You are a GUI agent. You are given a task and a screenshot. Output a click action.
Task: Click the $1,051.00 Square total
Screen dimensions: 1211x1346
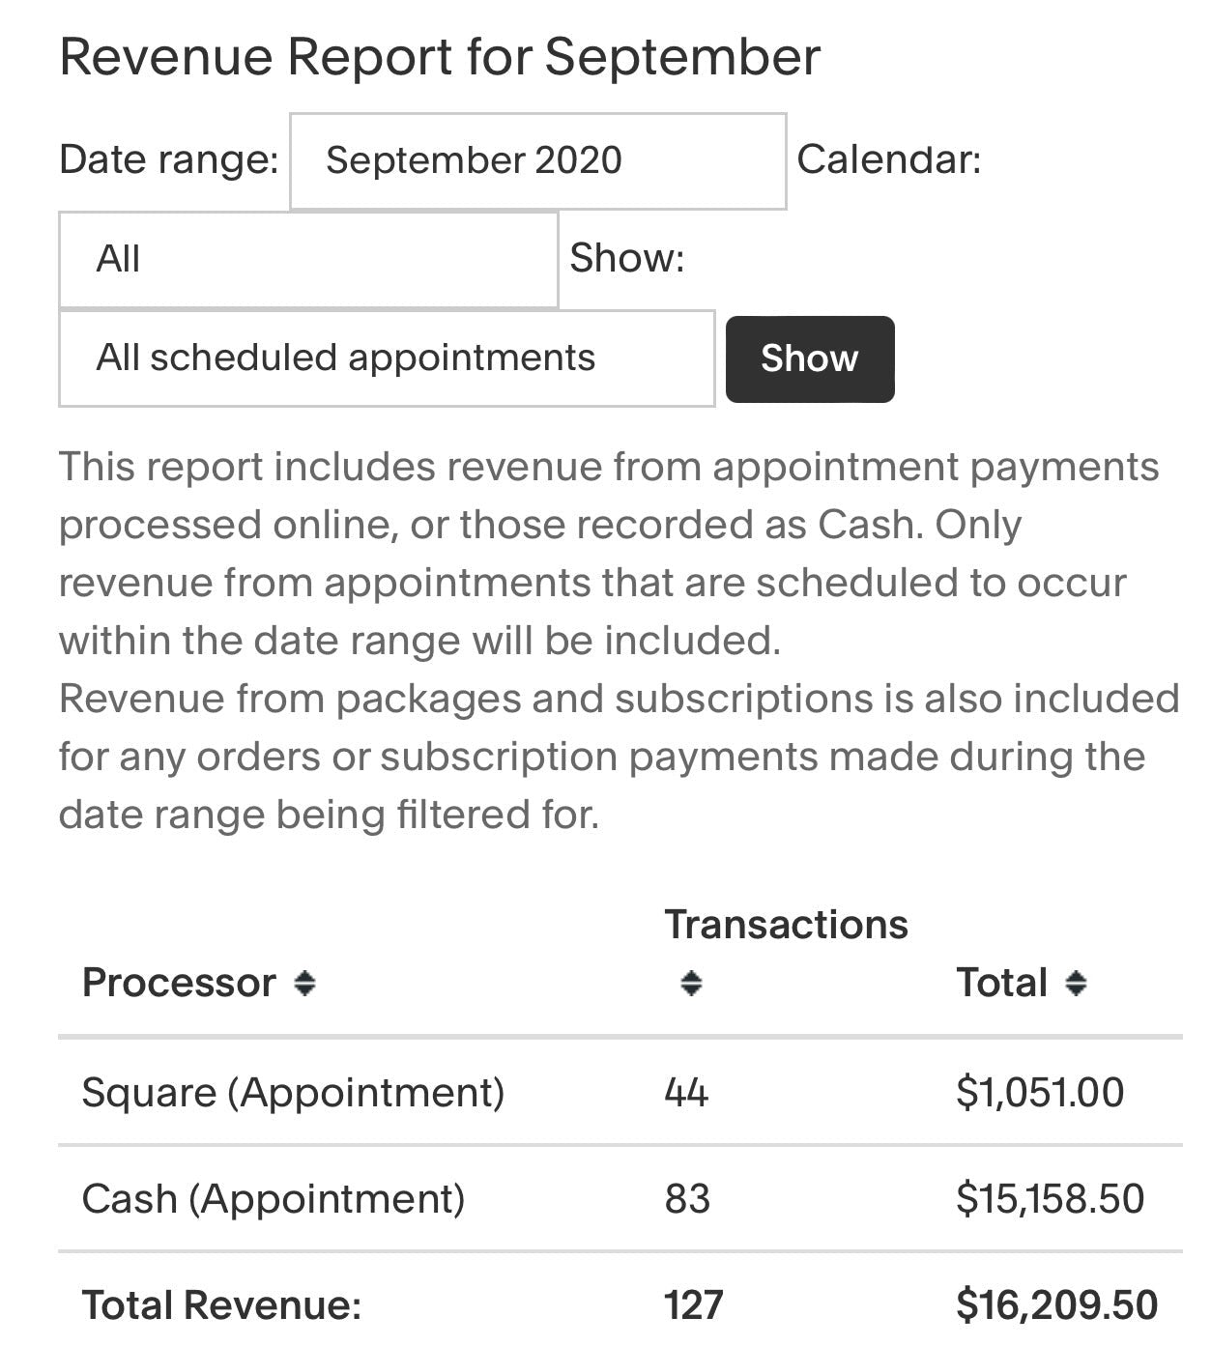[1040, 1093]
